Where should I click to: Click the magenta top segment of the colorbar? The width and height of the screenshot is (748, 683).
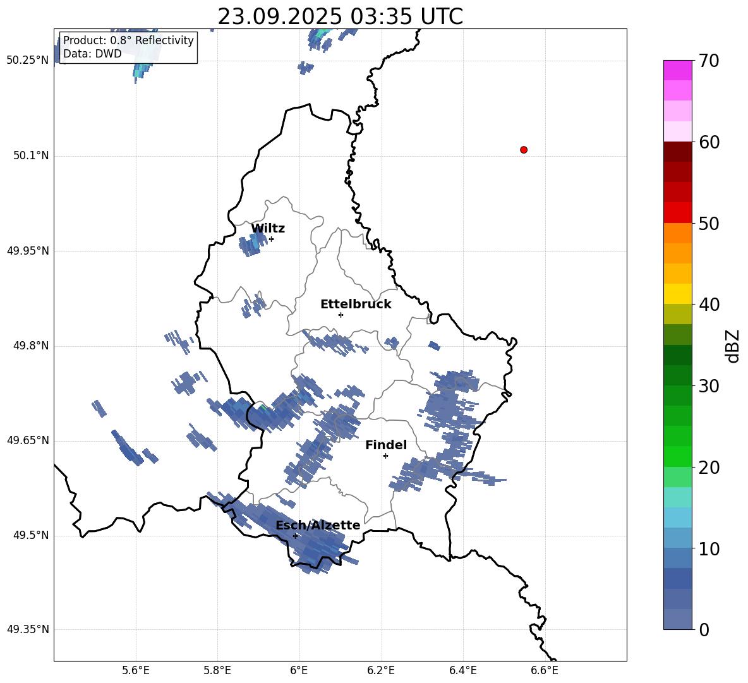tap(677, 70)
